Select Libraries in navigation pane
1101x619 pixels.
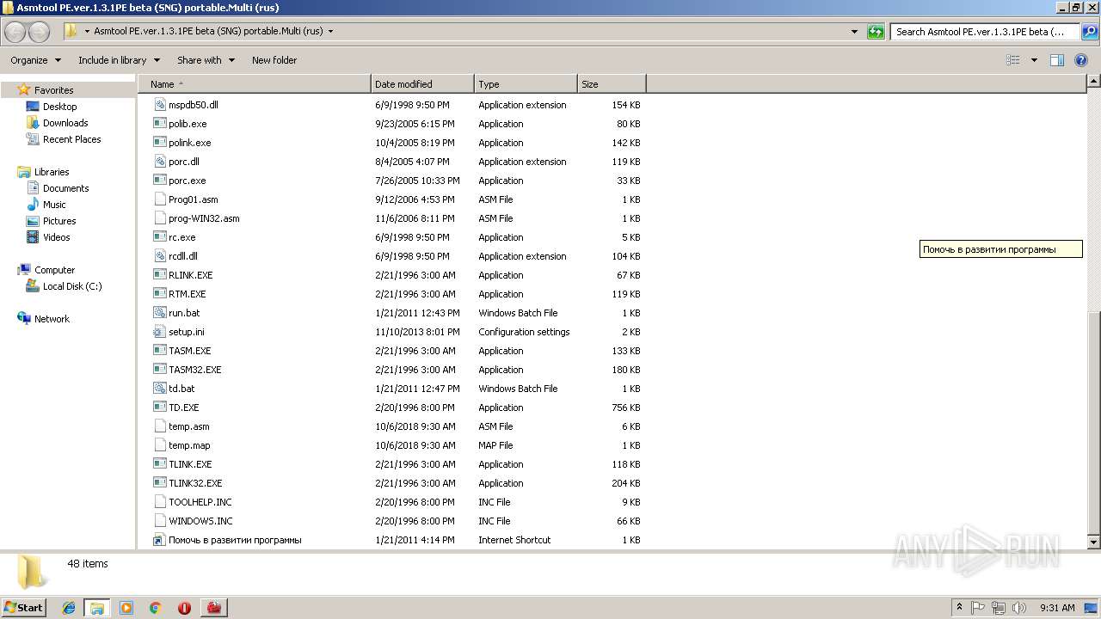point(52,172)
